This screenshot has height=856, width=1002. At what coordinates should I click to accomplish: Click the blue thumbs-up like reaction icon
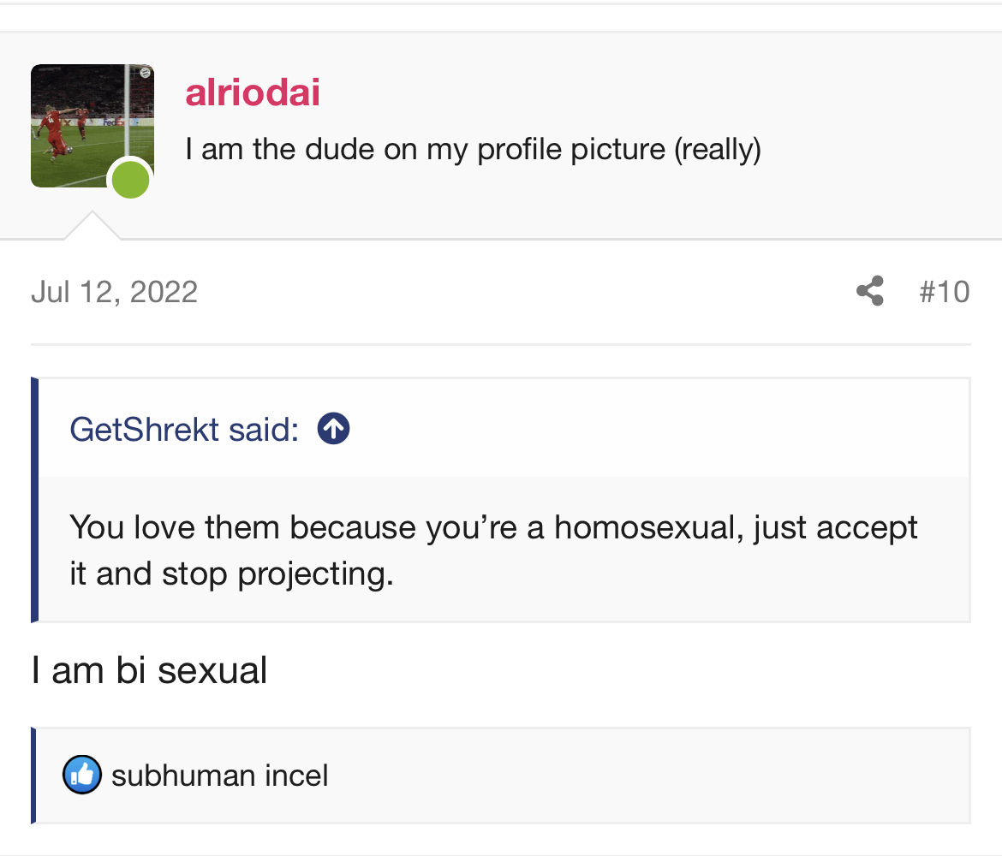point(82,776)
